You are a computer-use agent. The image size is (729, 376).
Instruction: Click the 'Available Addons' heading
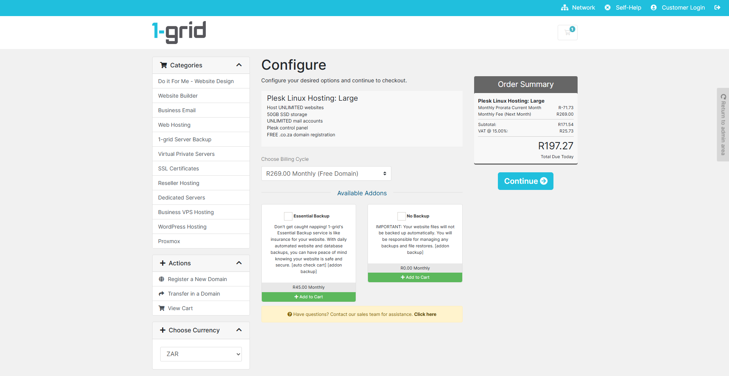point(362,193)
